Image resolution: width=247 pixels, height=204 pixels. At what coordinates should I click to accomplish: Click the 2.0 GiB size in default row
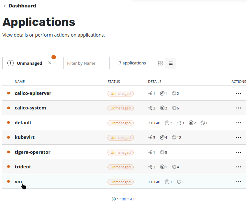pos(154,123)
